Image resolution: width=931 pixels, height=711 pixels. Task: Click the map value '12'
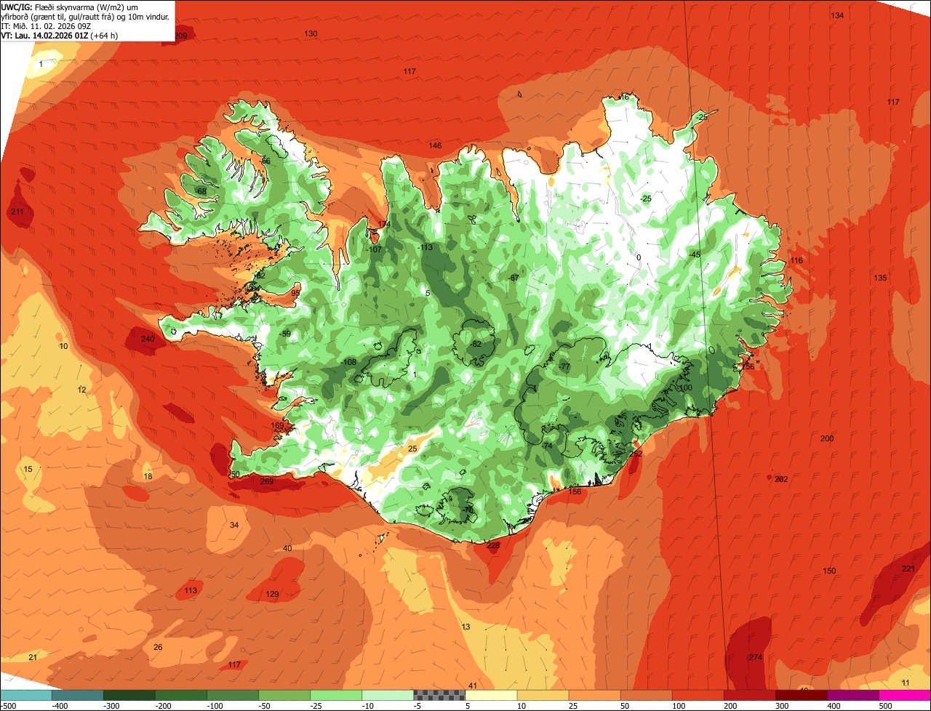pos(81,390)
